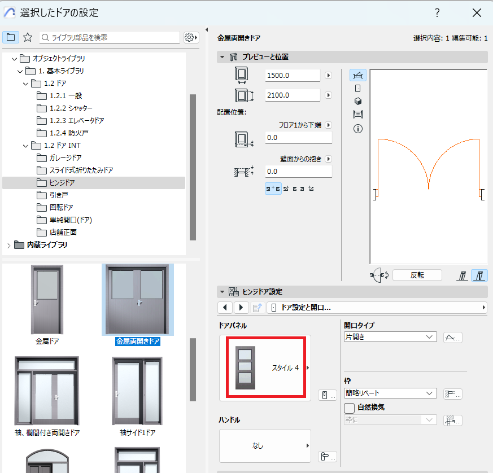Open 壁面からの抱き options arrow
Screen dimensions: 493x473
tap(328, 159)
